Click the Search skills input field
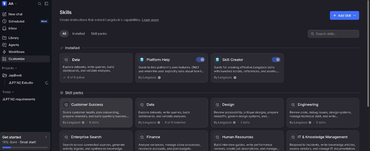 (333, 34)
